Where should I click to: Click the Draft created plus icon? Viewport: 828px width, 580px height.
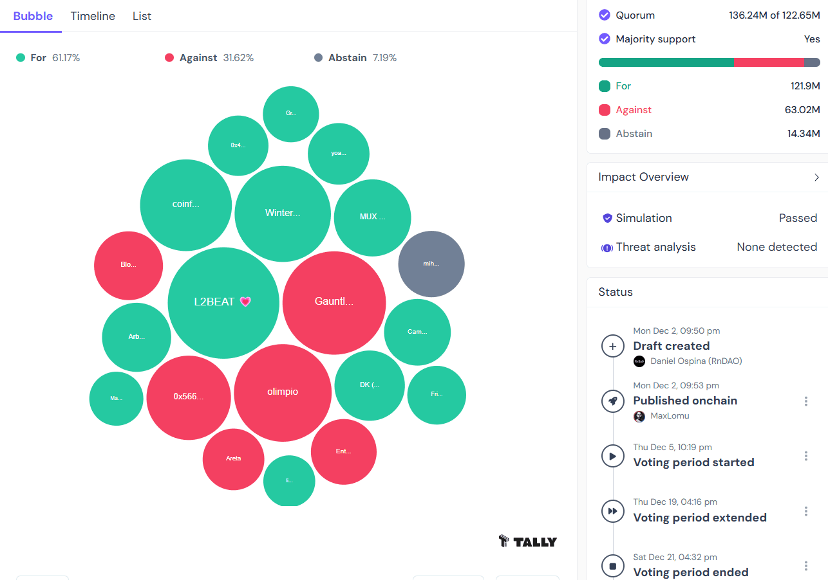(x=613, y=346)
